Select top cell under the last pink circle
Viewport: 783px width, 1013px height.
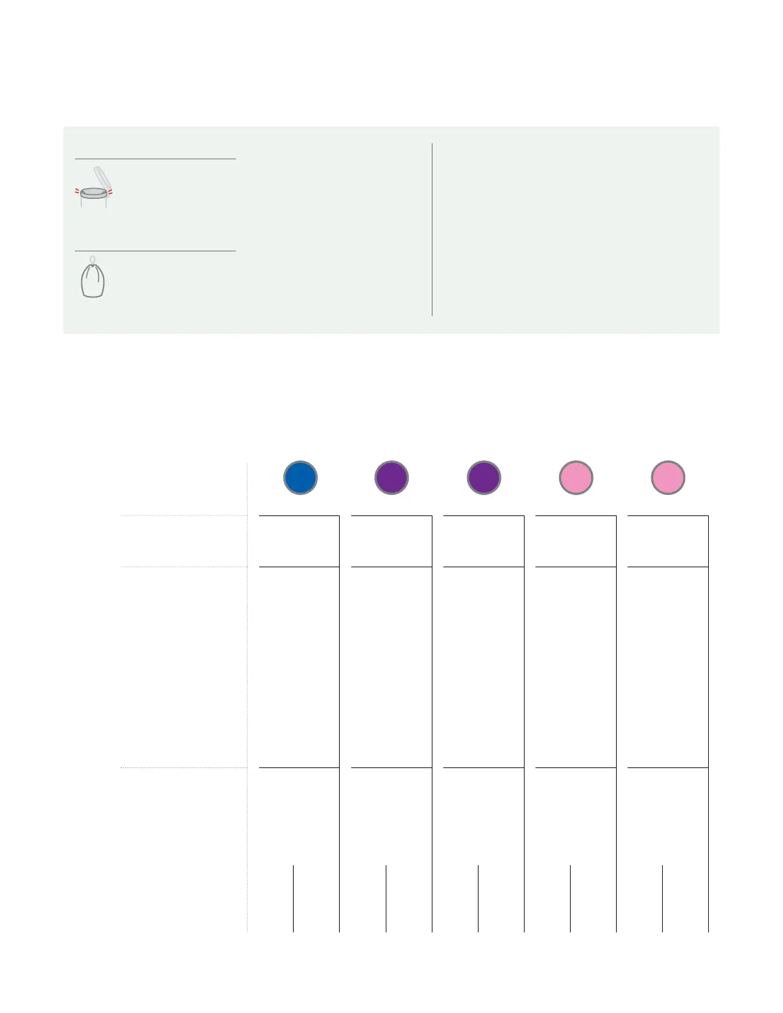pos(668,541)
